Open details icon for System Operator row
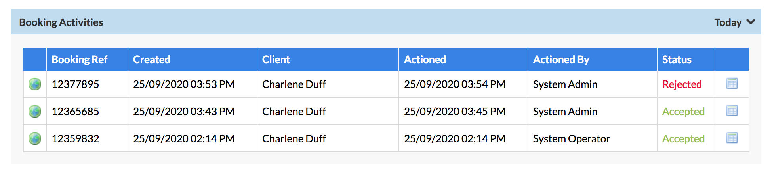 click(732, 138)
